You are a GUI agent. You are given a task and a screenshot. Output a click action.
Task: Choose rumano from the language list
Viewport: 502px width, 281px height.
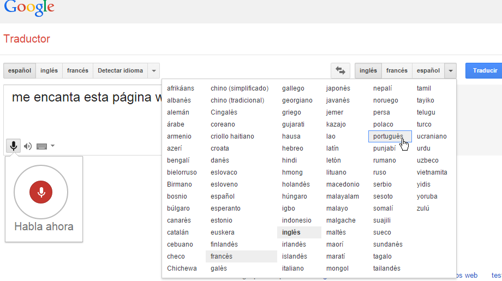tap(384, 160)
